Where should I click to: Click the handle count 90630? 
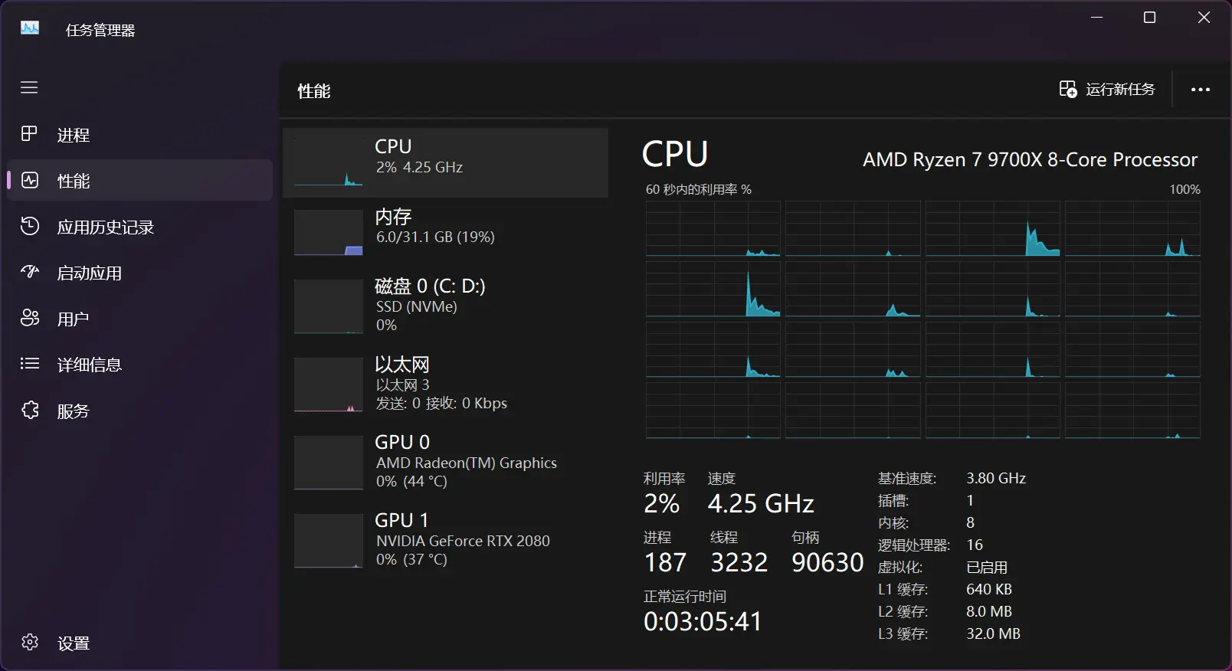click(827, 562)
